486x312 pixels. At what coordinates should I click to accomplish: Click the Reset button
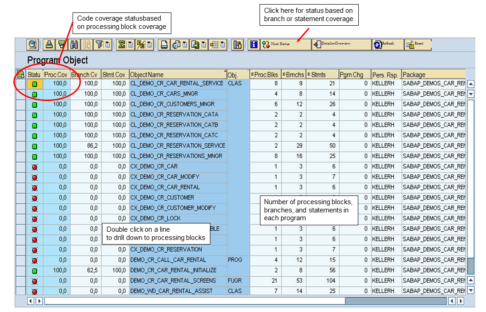(x=416, y=45)
